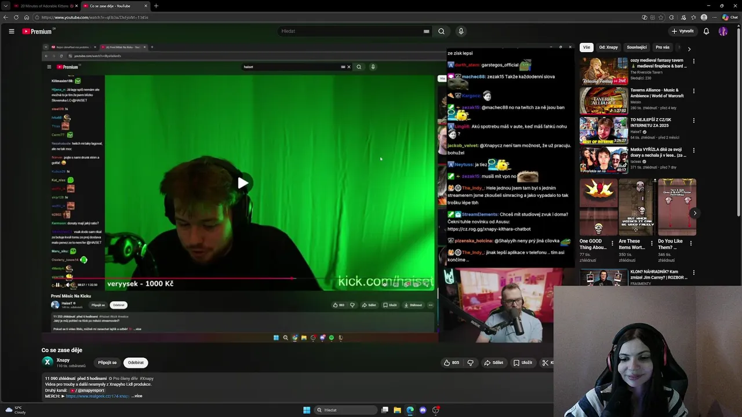
Task: Open options menu for Are These Items short
Action: tap(652, 243)
